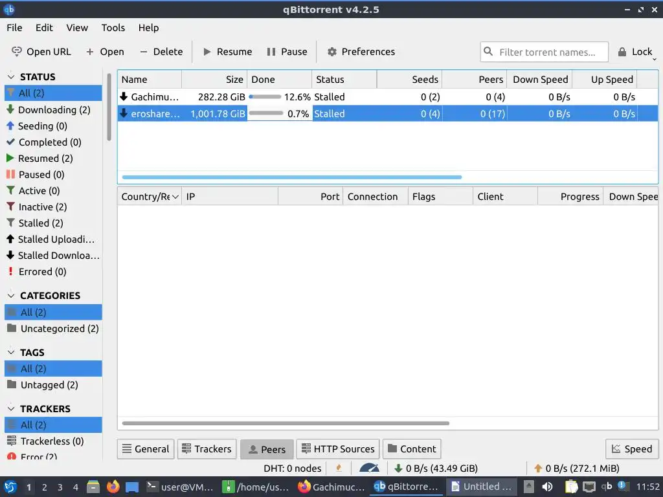Viewport: 663px width, 497px height.
Task: Collapse the TAGS section
Action: click(x=12, y=352)
